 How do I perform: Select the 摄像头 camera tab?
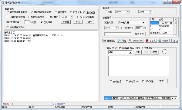click(141, 98)
